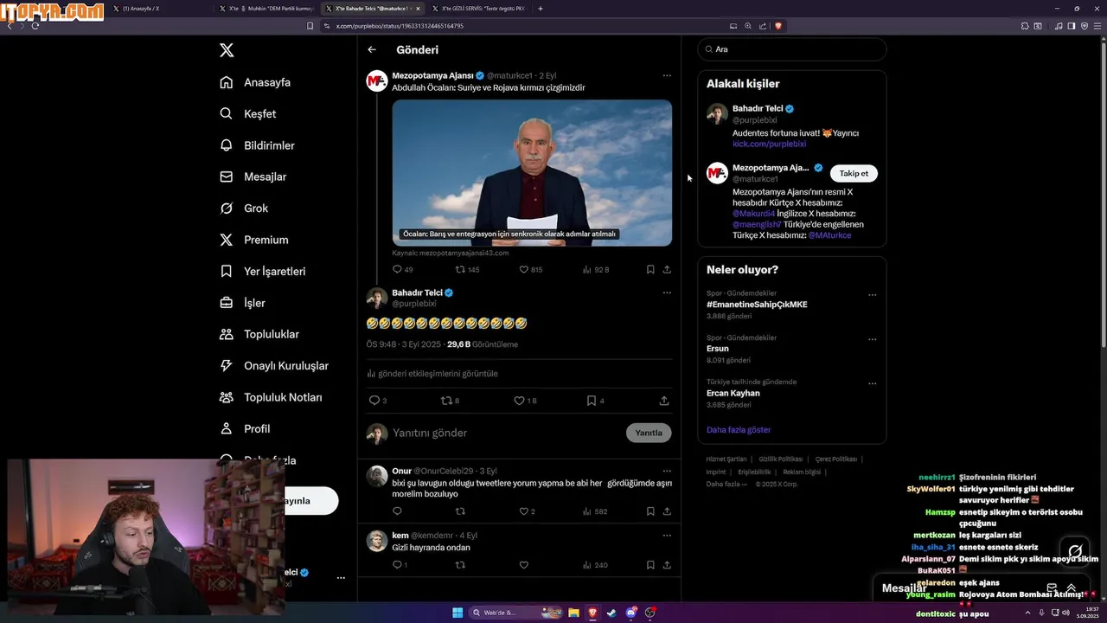Viewport: 1107px width, 623px height.
Task: Click the Topluluklar people icon
Action: [227, 334]
